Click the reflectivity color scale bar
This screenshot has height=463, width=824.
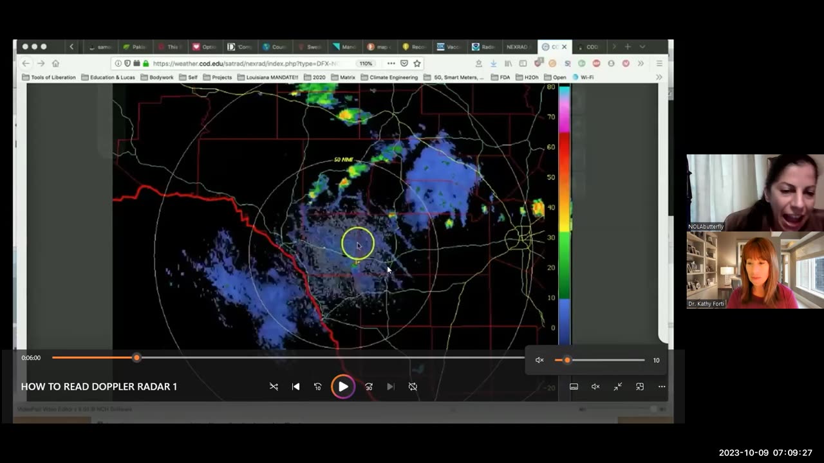pos(564,215)
